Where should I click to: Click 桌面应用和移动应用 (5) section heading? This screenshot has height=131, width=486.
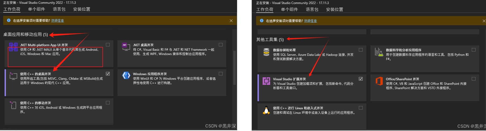26,34
